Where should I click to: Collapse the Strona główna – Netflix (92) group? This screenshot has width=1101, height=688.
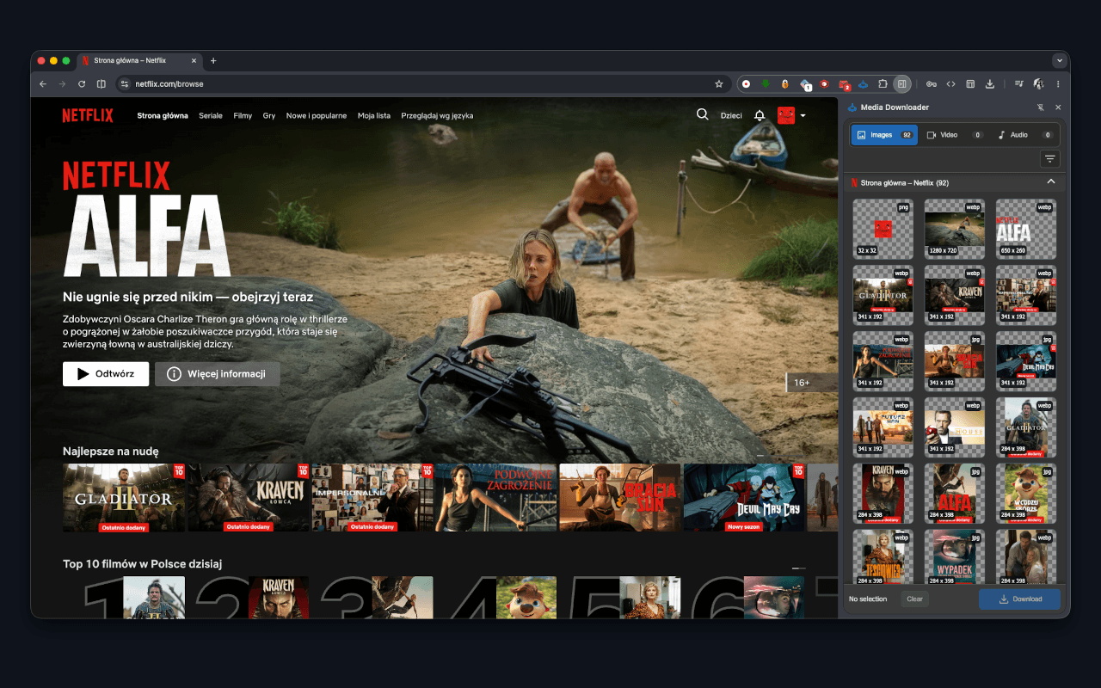(x=1050, y=182)
